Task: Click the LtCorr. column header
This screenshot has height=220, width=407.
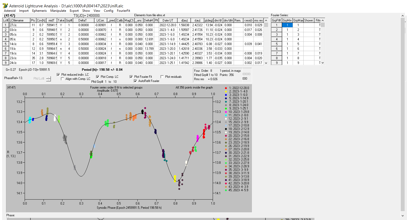Action: coord(100,20)
